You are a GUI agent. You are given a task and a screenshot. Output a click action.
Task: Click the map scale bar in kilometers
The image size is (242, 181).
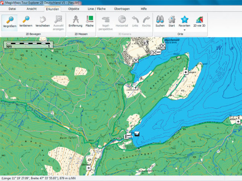tap(28, 44)
